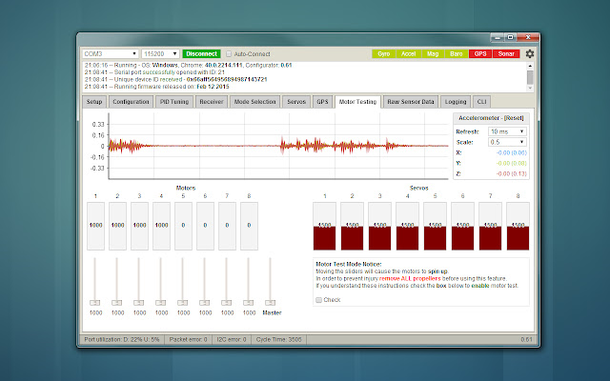The image size is (610, 381).
Task: Click the red Sonar sensor indicator
Action: pyautogui.click(x=506, y=54)
